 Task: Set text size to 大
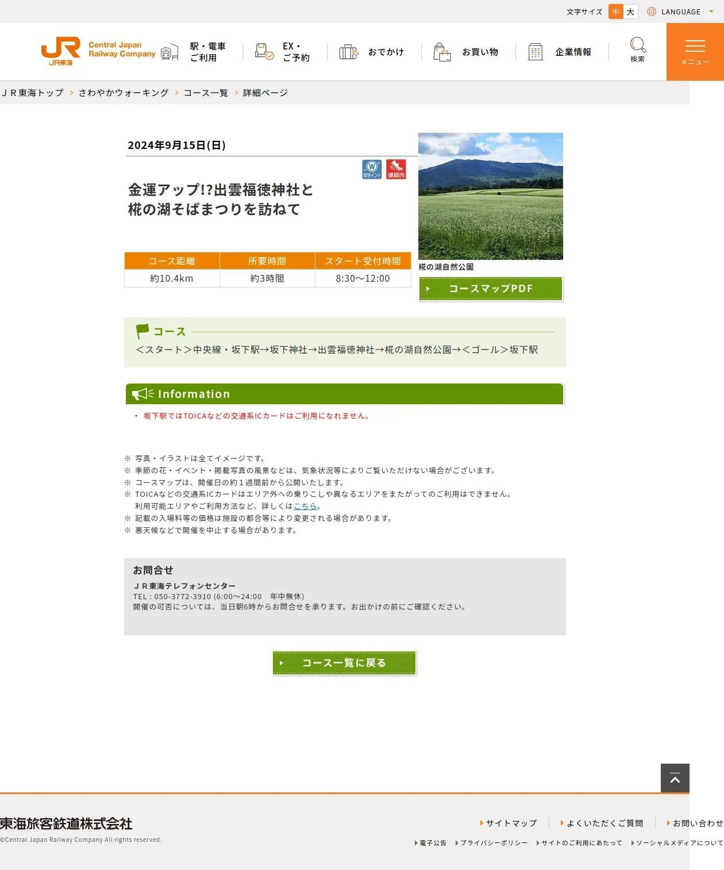point(630,12)
